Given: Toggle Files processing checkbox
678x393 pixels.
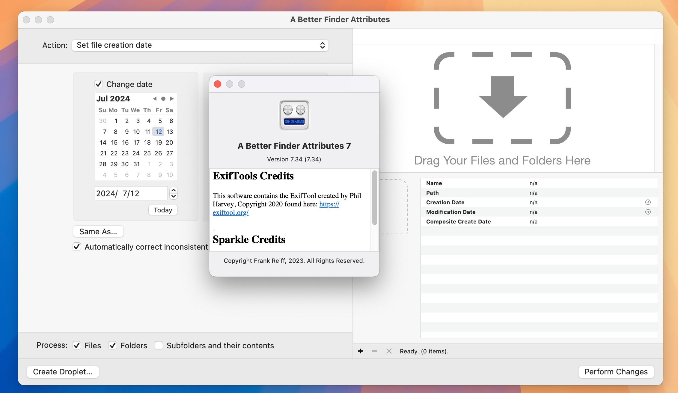Looking at the screenshot, I should [x=76, y=345].
